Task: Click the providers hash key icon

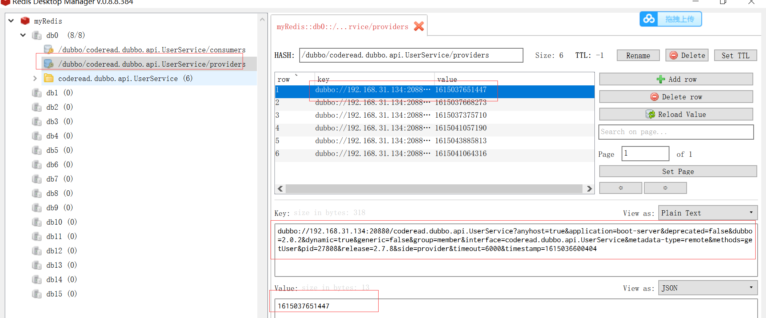Action: pos(49,64)
